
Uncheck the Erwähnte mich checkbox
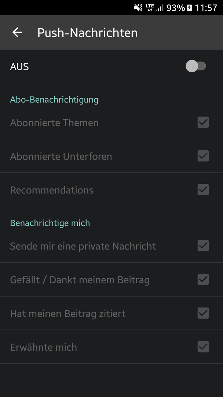pos(203,347)
